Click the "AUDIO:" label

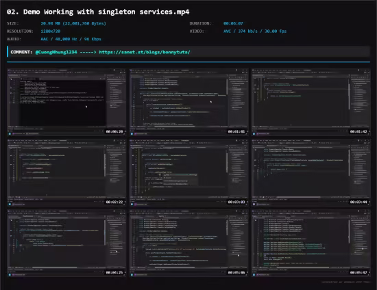pos(14,39)
